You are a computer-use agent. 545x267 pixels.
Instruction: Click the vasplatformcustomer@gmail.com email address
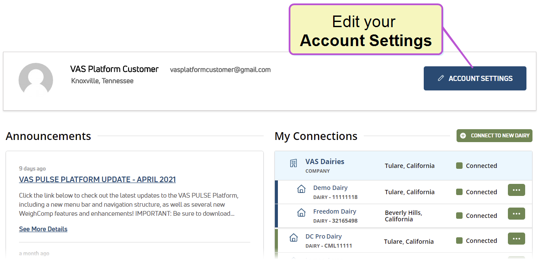click(x=221, y=70)
